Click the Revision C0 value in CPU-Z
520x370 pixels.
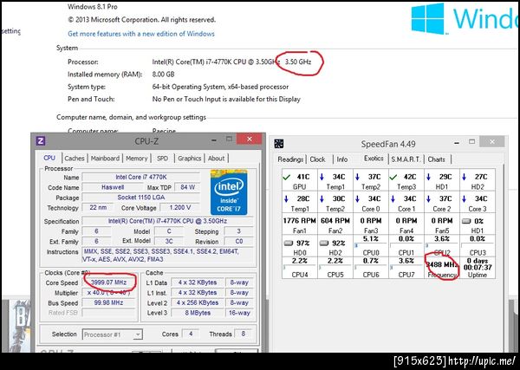tap(239, 242)
